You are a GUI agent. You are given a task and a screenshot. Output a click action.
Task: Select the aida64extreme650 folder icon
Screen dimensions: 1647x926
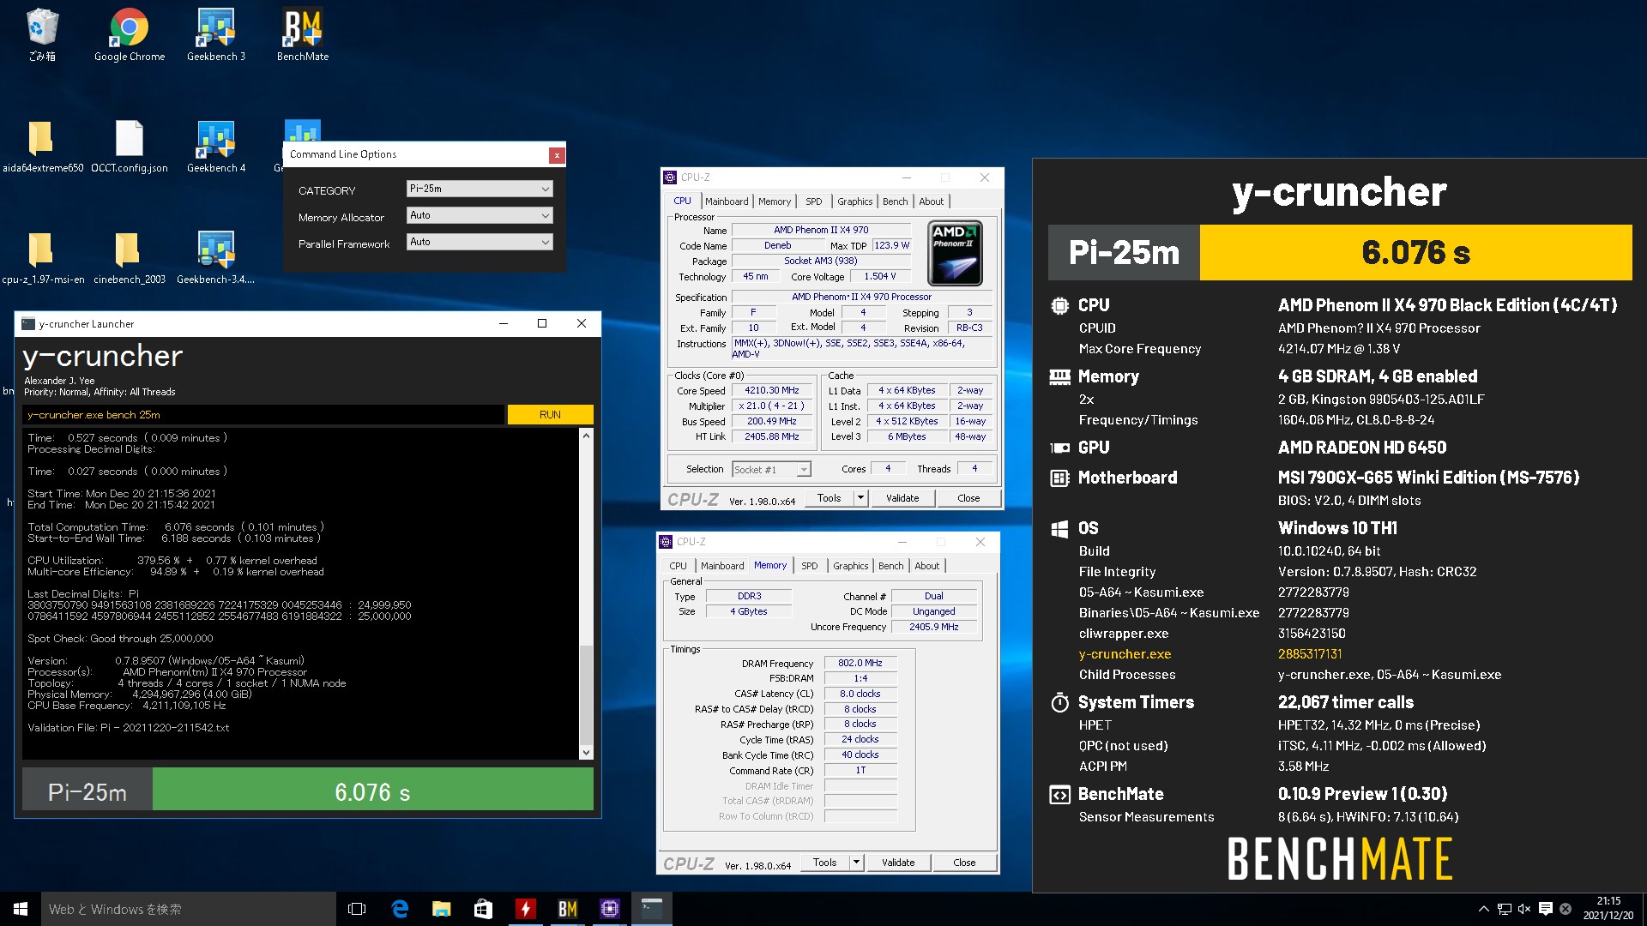tap(42, 146)
